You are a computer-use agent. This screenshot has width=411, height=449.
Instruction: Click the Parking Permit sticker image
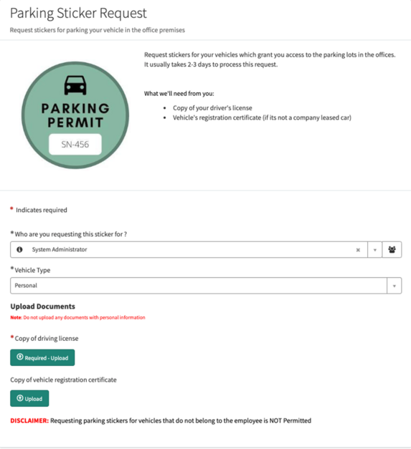click(75, 115)
